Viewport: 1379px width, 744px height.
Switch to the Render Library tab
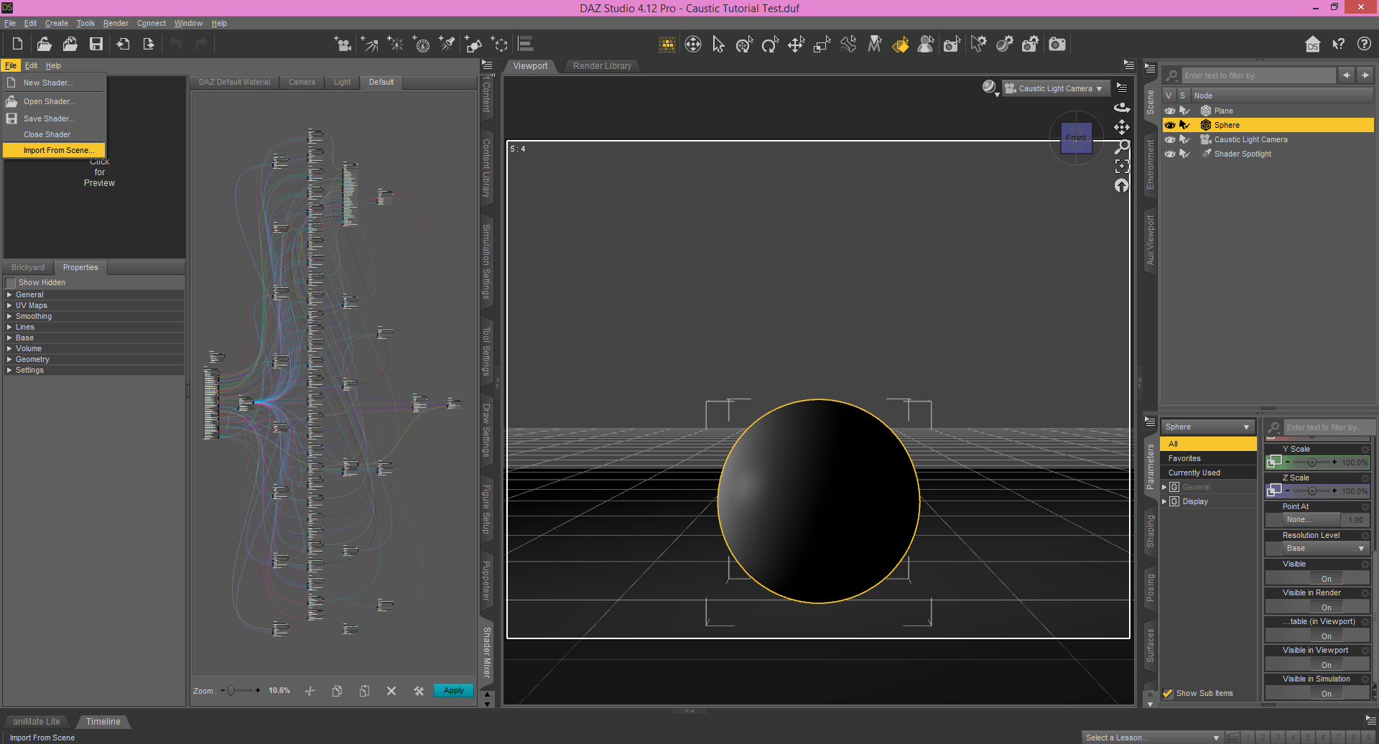[x=602, y=66]
